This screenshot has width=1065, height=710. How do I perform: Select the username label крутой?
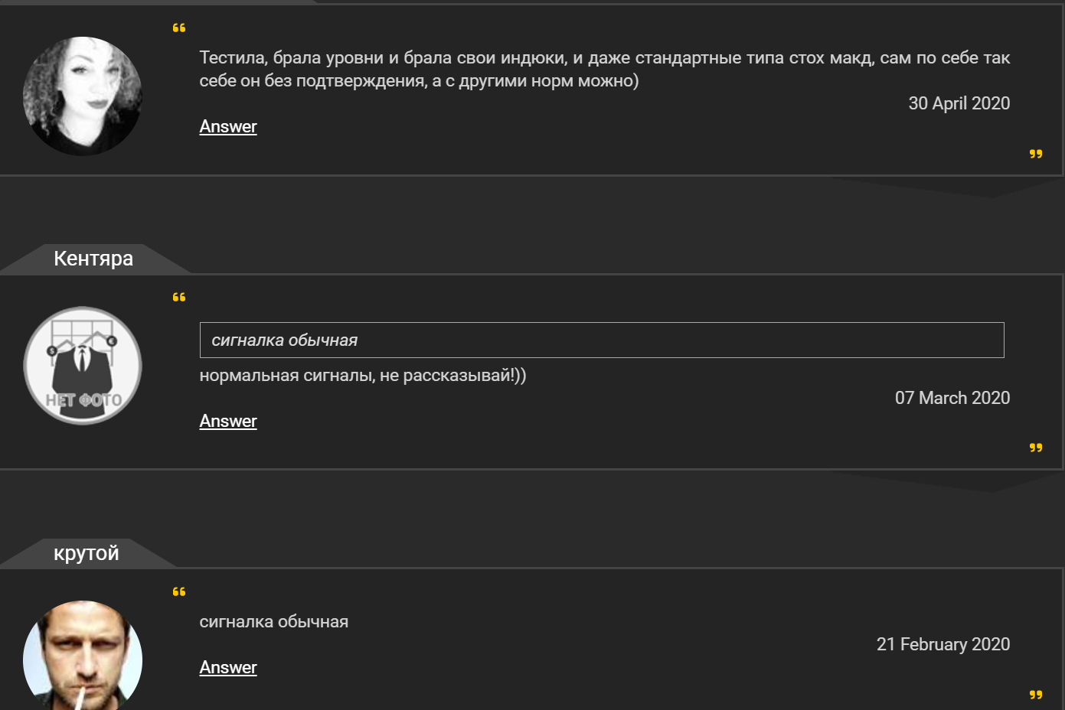(87, 552)
